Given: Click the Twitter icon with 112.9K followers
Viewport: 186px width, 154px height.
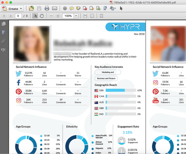Looking at the screenshot, I should pos(19,74).
